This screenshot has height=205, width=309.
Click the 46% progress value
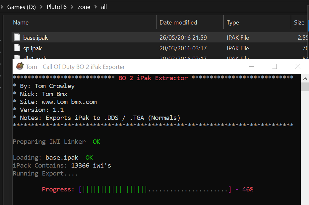(x=248, y=189)
